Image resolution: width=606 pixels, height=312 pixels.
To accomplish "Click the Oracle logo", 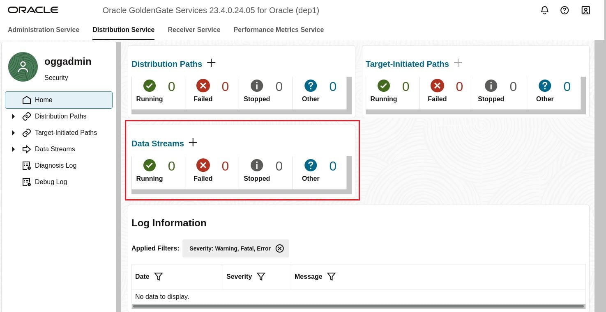I will 33,10.
